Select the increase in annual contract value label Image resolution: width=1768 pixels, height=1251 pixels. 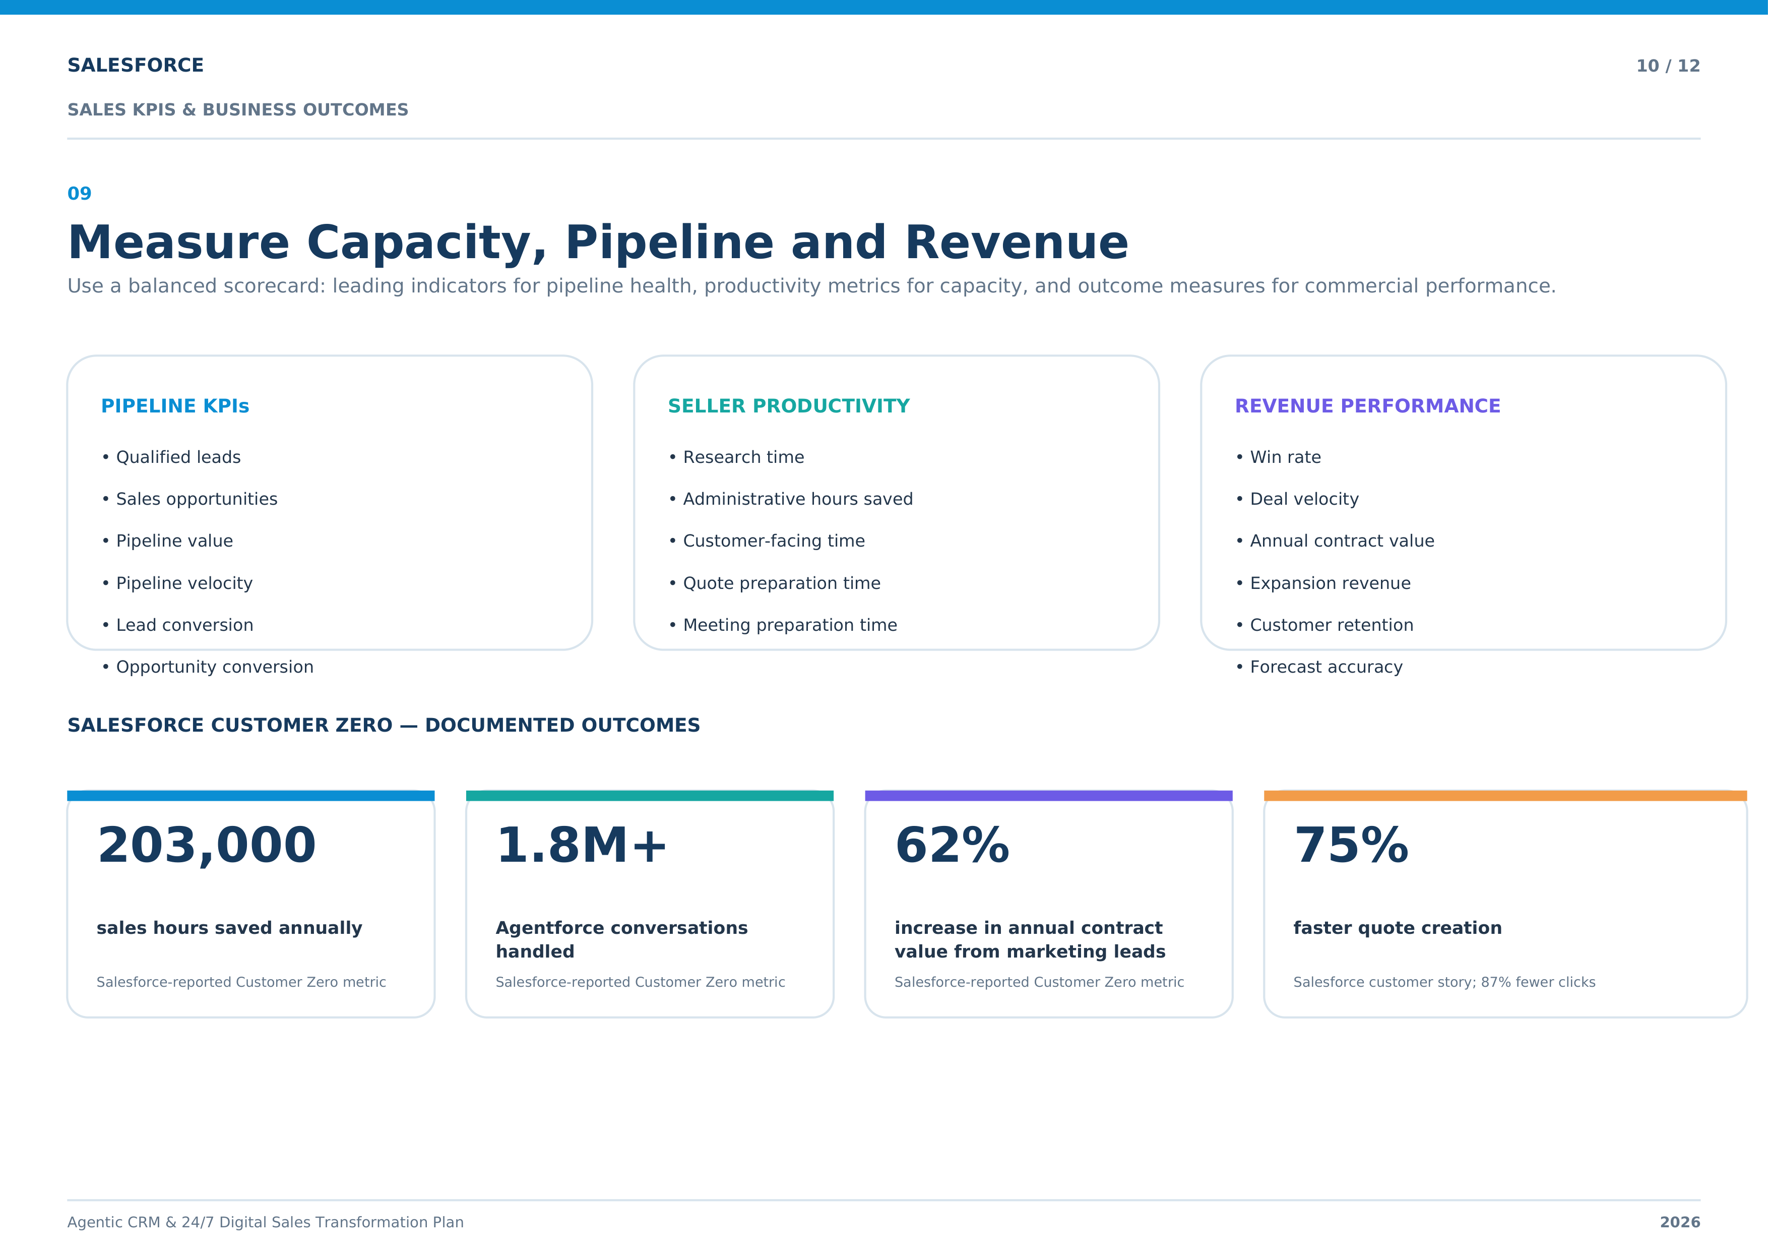point(1030,940)
